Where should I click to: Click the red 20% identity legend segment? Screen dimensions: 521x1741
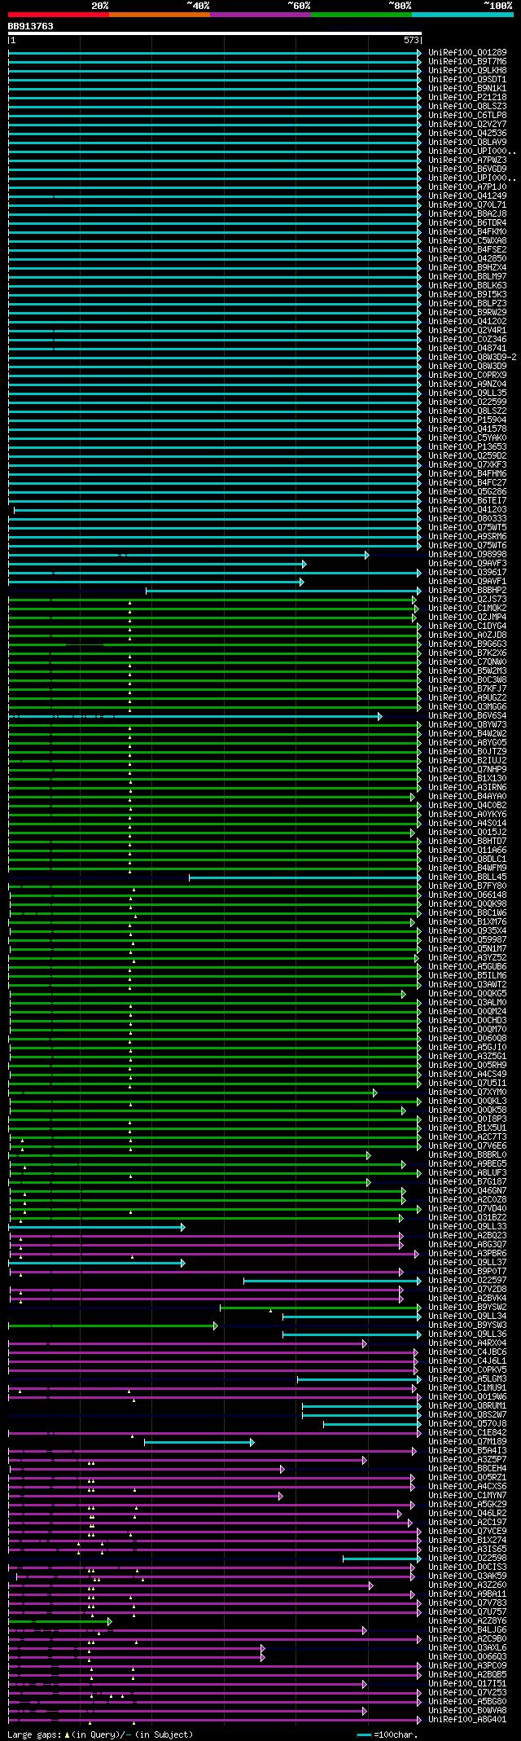pyautogui.click(x=59, y=15)
